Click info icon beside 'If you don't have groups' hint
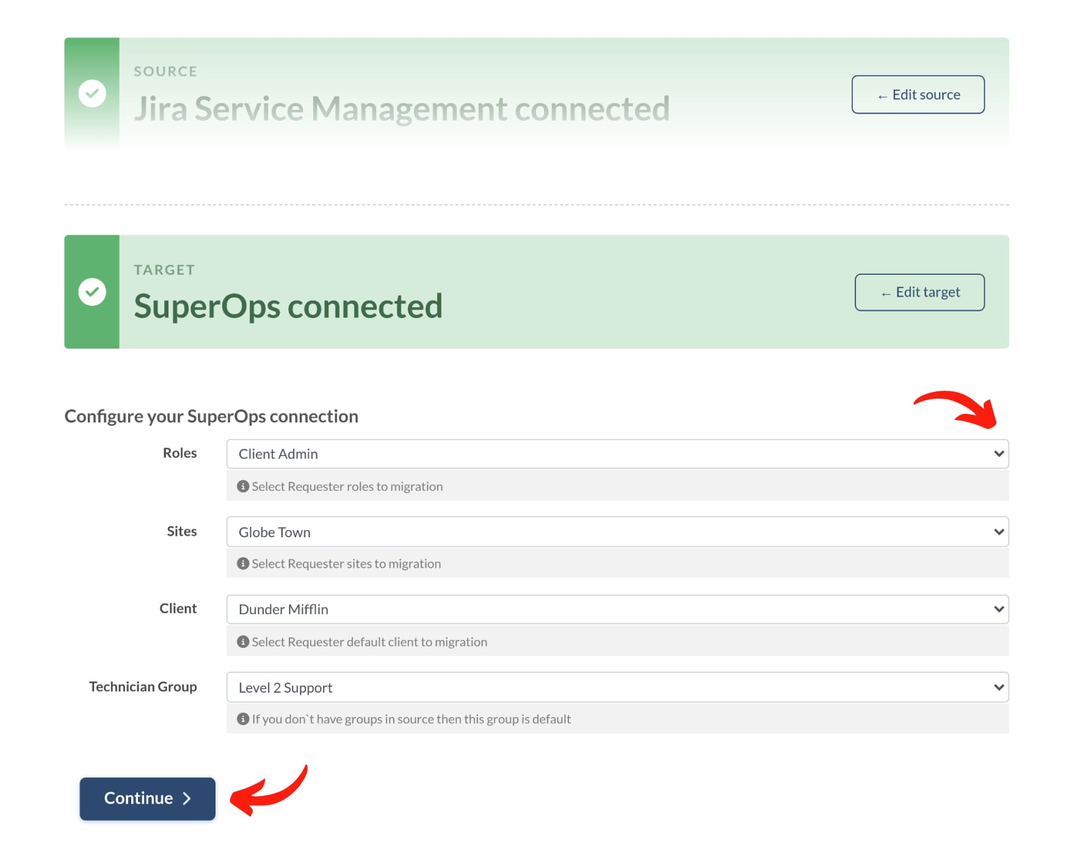Image resolution: width=1077 pixels, height=845 pixels. pos(243,719)
